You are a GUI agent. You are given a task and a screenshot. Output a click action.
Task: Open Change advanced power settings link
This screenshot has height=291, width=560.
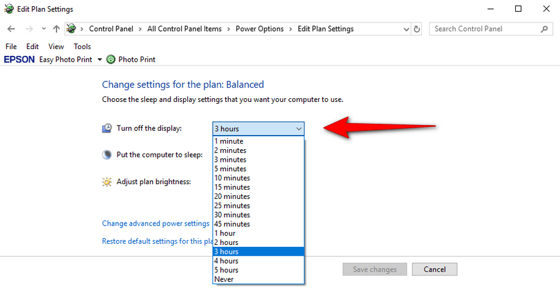156,223
